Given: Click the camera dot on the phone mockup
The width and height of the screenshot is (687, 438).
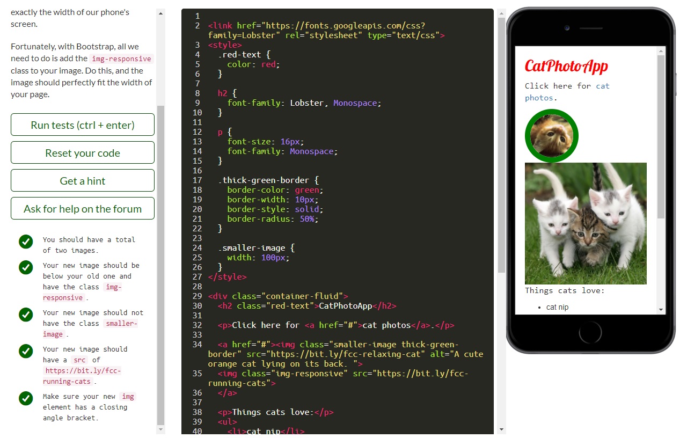Looking at the screenshot, I should [567, 27].
